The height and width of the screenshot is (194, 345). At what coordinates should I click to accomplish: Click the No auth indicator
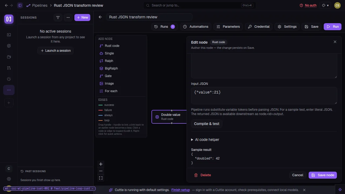(x=308, y=5)
